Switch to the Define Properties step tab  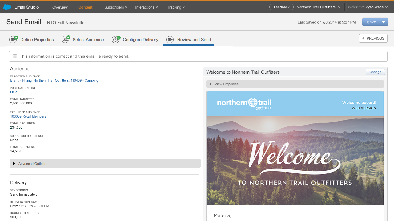click(32, 40)
